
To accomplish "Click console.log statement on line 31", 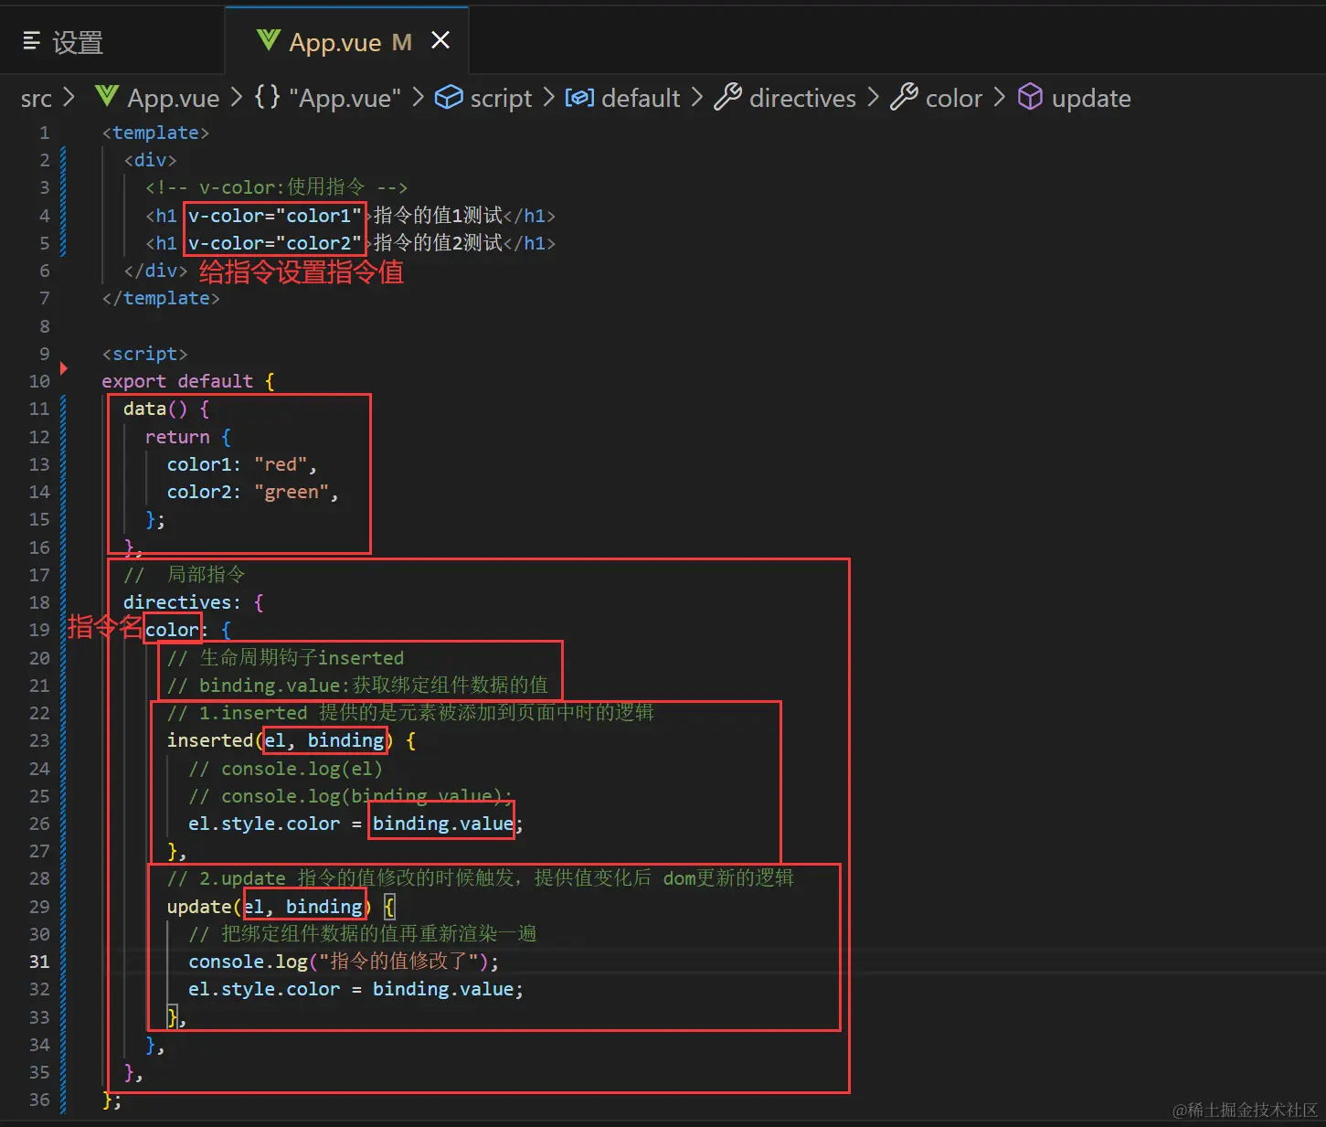I will [x=344, y=962].
